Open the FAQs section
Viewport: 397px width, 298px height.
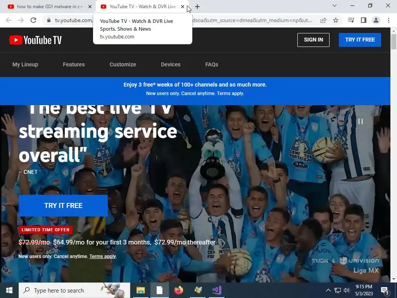(212, 65)
